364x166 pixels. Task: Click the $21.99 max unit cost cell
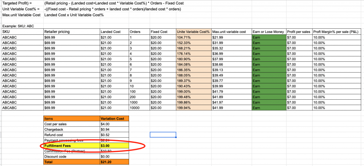tap(231, 37)
